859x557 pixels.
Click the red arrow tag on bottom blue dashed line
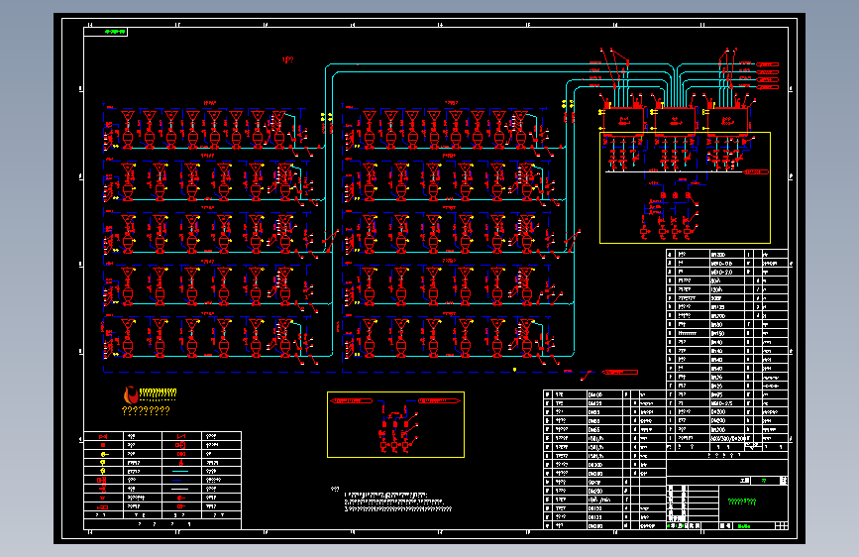[619, 373]
